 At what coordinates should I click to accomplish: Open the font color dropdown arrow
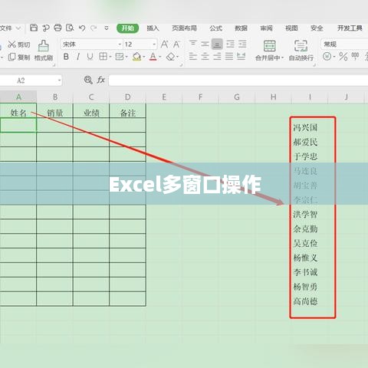[160, 57]
